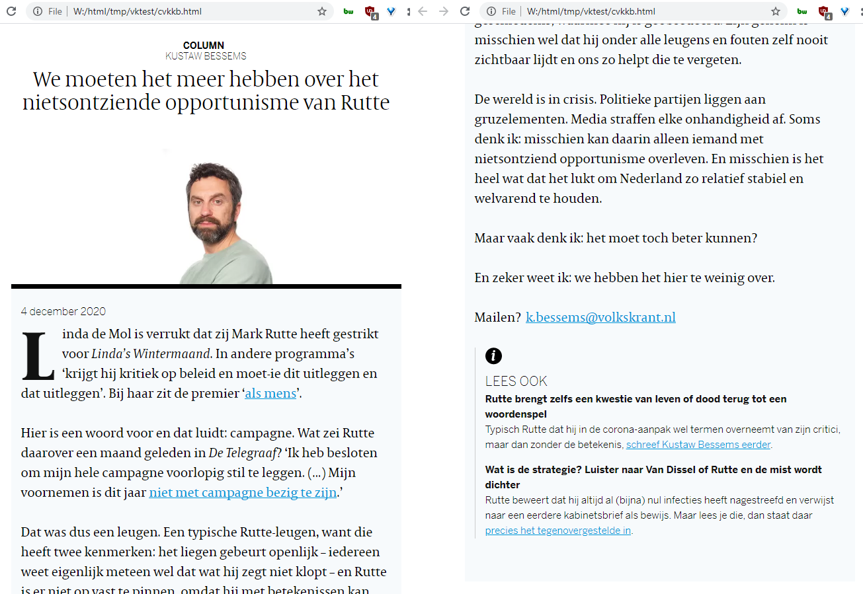Open uBlock Origin extension in LEES OOK window

click(x=824, y=11)
